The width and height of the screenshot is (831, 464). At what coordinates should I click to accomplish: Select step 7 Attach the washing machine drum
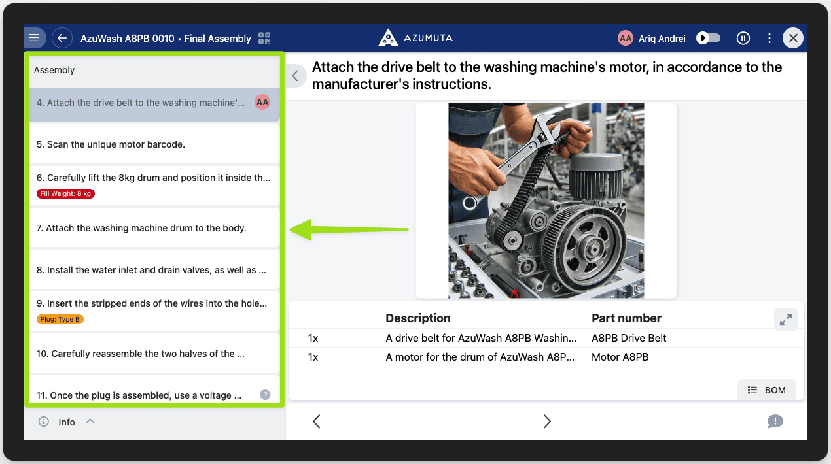[x=154, y=228]
